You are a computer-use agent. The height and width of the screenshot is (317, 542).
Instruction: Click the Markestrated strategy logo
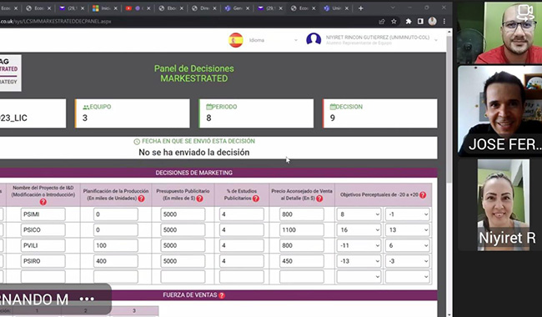(10, 73)
